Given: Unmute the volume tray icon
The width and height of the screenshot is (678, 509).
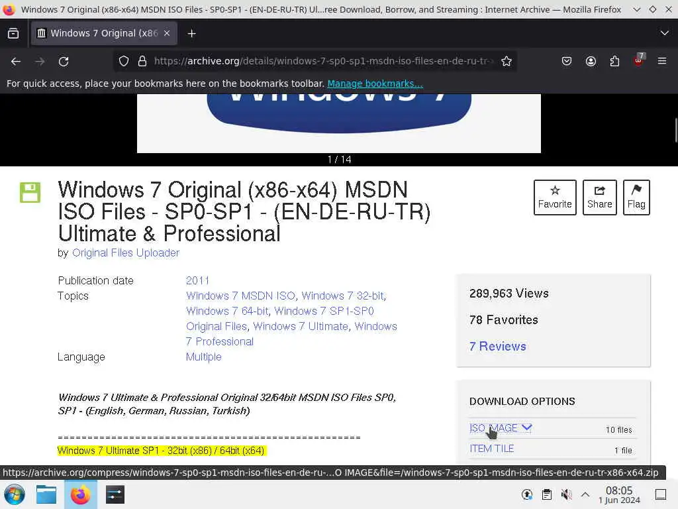Looking at the screenshot, I should point(566,494).
